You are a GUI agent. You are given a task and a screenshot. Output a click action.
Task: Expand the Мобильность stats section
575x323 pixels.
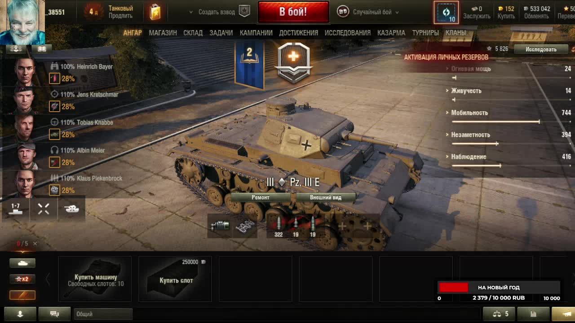pos(469,113)
